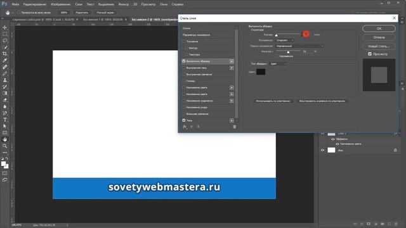Change screen mode icon in the toolbar
The width and height of the screenshot is (406, 228).
coord(4,180)
